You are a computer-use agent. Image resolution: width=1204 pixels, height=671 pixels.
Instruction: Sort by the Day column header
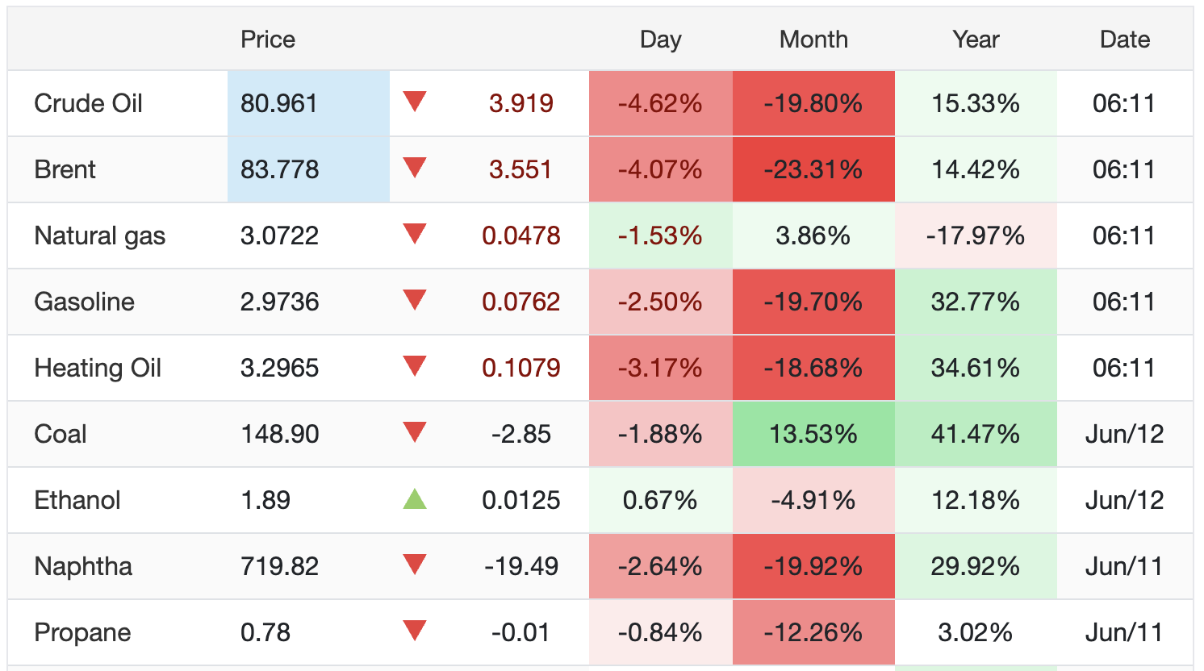661,40
